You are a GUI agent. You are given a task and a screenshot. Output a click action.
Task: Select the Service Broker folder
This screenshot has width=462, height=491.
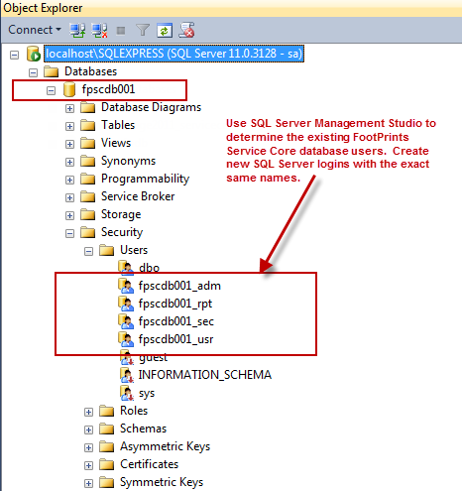pyautogui.click(x=138, y=196)
